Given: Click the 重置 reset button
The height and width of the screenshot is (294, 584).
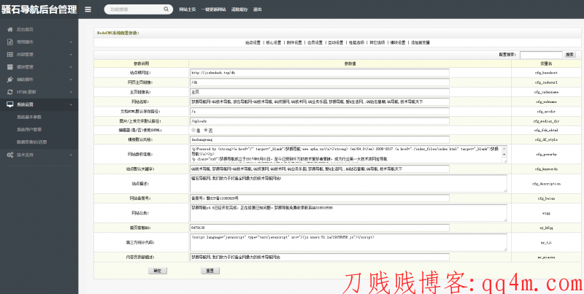Looking at the screenshot, I should point(210,271).
